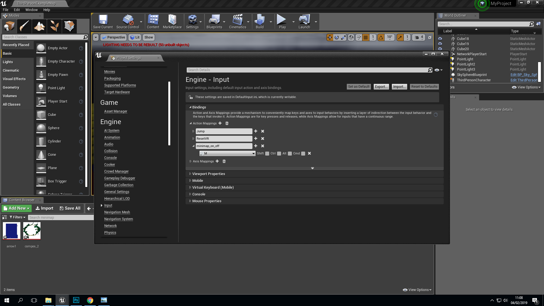This screenshot has width=544, height=306.
Task: Select the Lights category tab
Action: click(x=8, y=62)
